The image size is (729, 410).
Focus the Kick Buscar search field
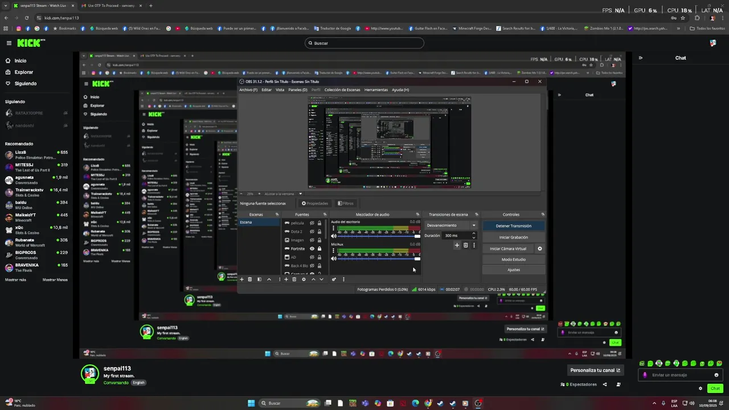coord(364,43)
